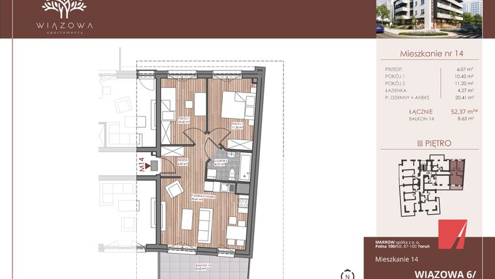Click the north compass icon
Image resolution: width=495 pixels, height=279 pixels.
tap(348, 275)
